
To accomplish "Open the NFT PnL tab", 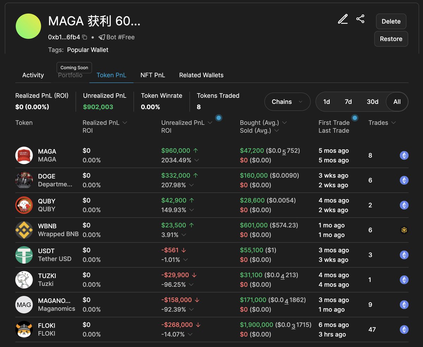I will [153, 75].
